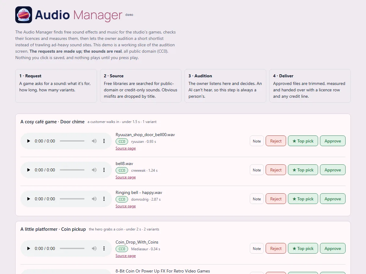Screen dimensions: 366x274
Task: Select the '3 · Audition' step card
Action: coord(225,86)
